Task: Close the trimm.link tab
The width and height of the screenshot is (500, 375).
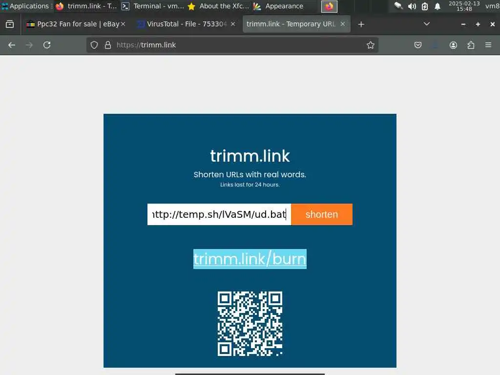Action: coord(343,24)
